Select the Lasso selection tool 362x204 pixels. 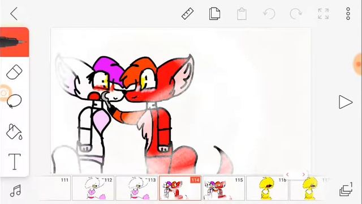click(14, 101)
